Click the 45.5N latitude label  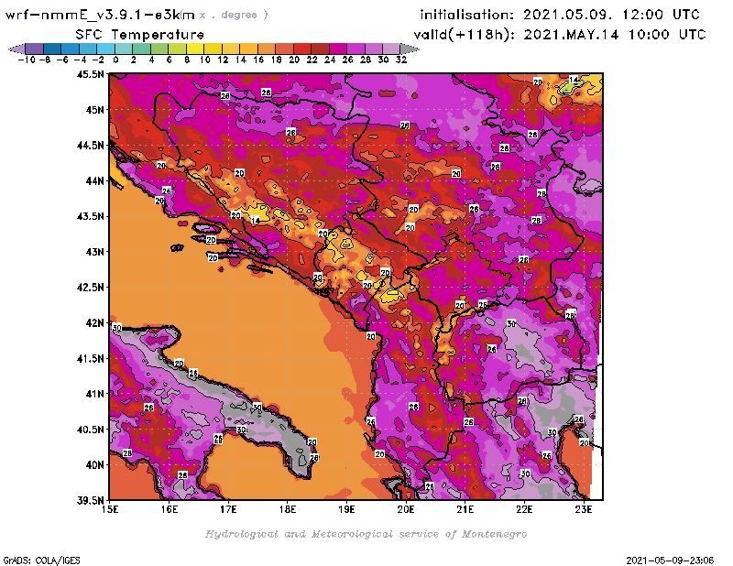coord(90,74)
